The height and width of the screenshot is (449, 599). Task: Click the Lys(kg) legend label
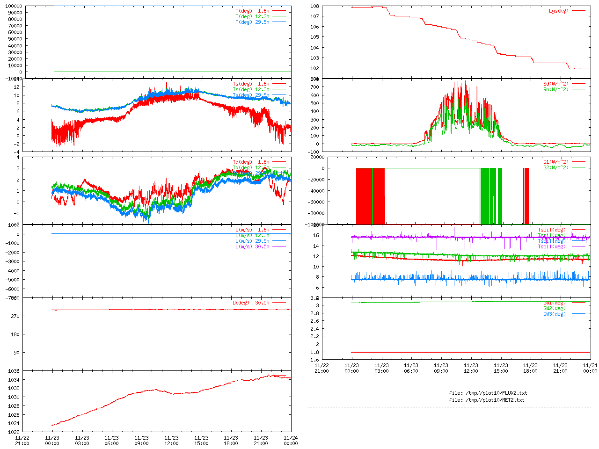click(558, 11)
